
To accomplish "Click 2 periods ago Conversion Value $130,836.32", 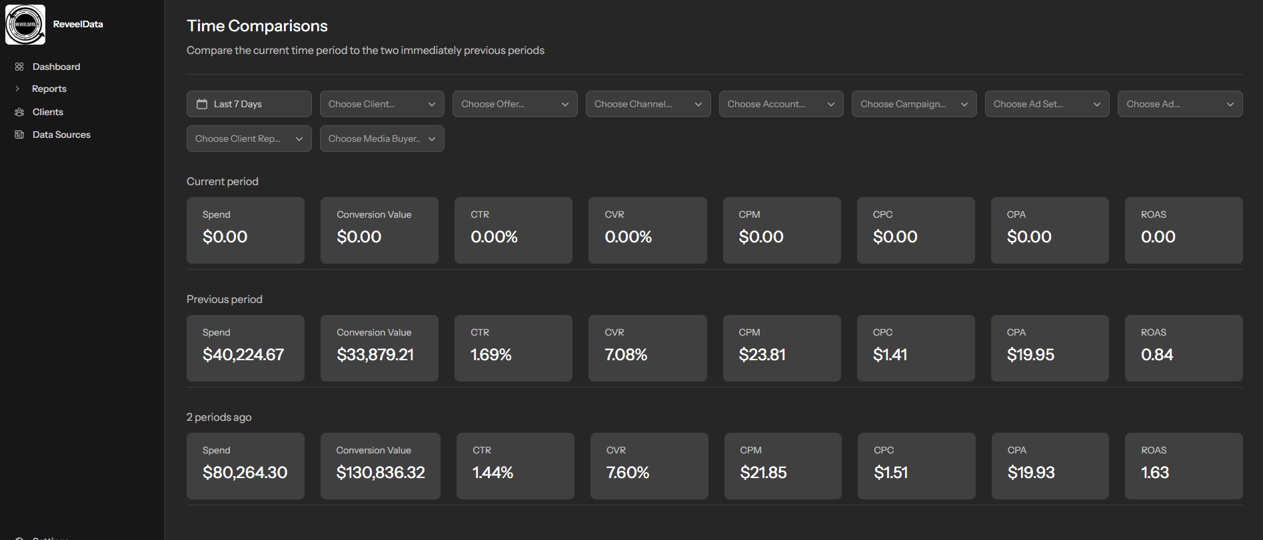I will (381, 466).
